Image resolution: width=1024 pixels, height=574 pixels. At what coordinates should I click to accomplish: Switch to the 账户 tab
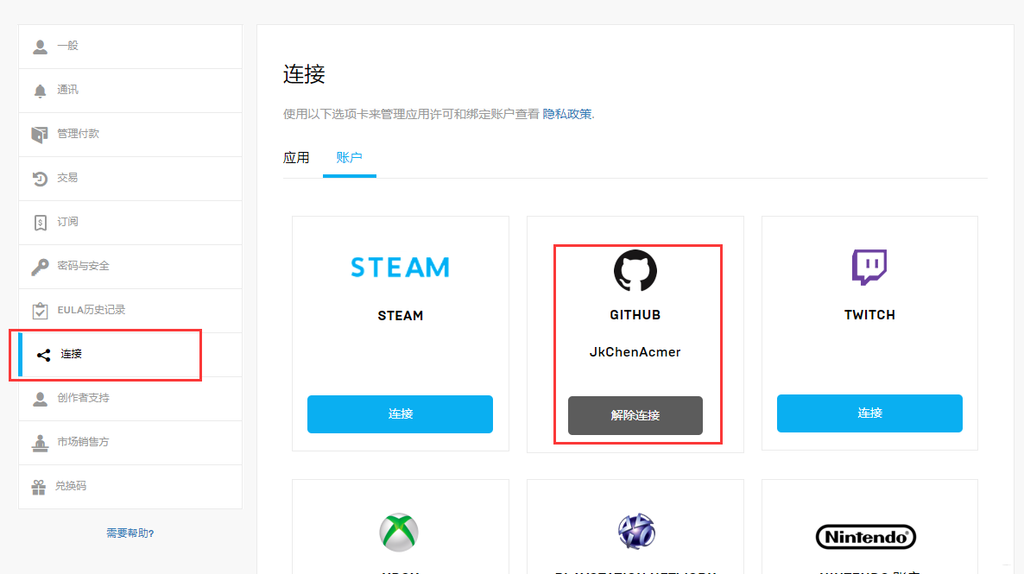coord(350,157)
